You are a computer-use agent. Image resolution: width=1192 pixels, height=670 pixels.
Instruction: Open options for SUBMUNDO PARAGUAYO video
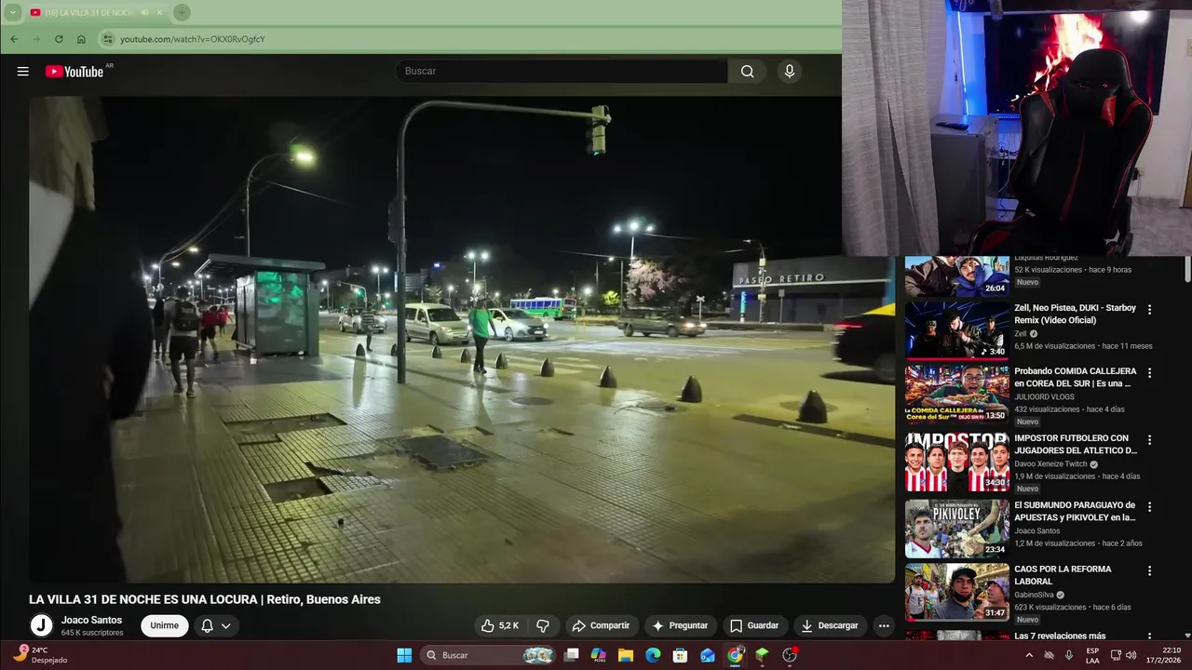pyautogui.click(x=1149, y=507)
